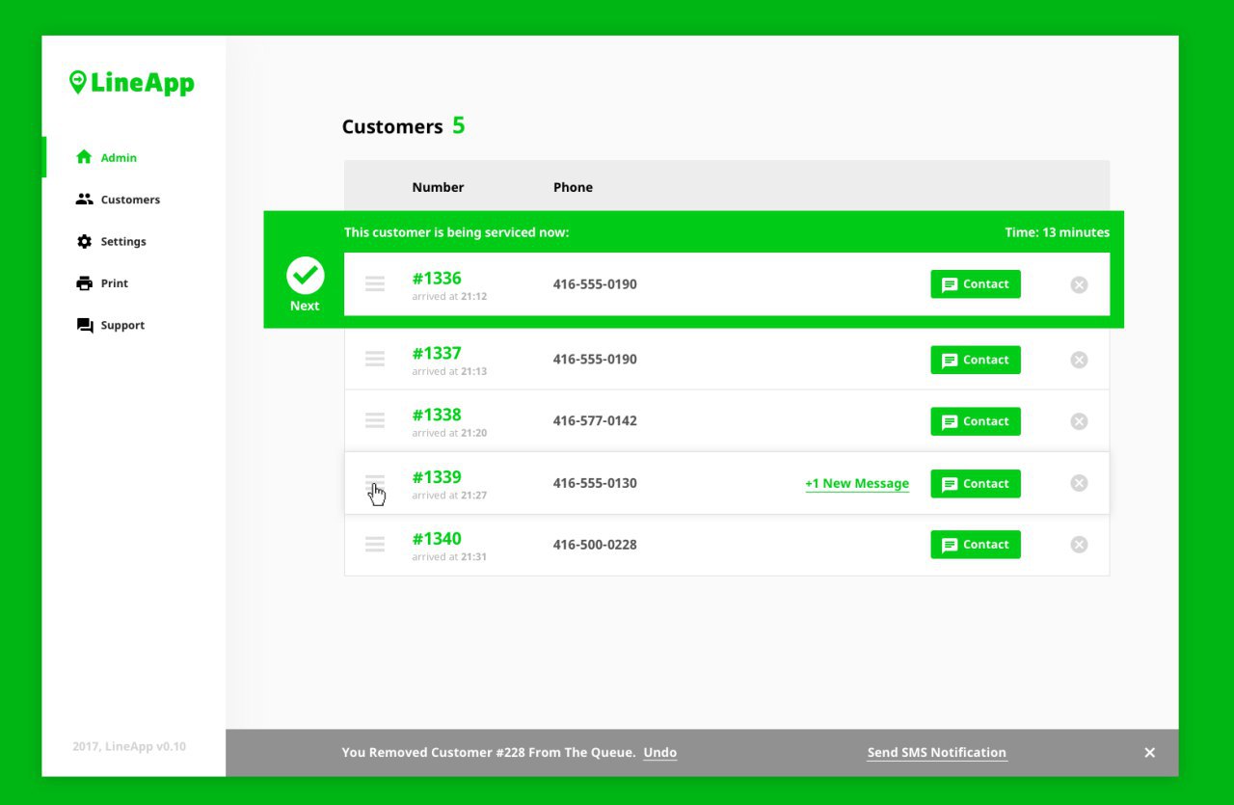Click drag handle for customer #1336

[x=375, y=283]
